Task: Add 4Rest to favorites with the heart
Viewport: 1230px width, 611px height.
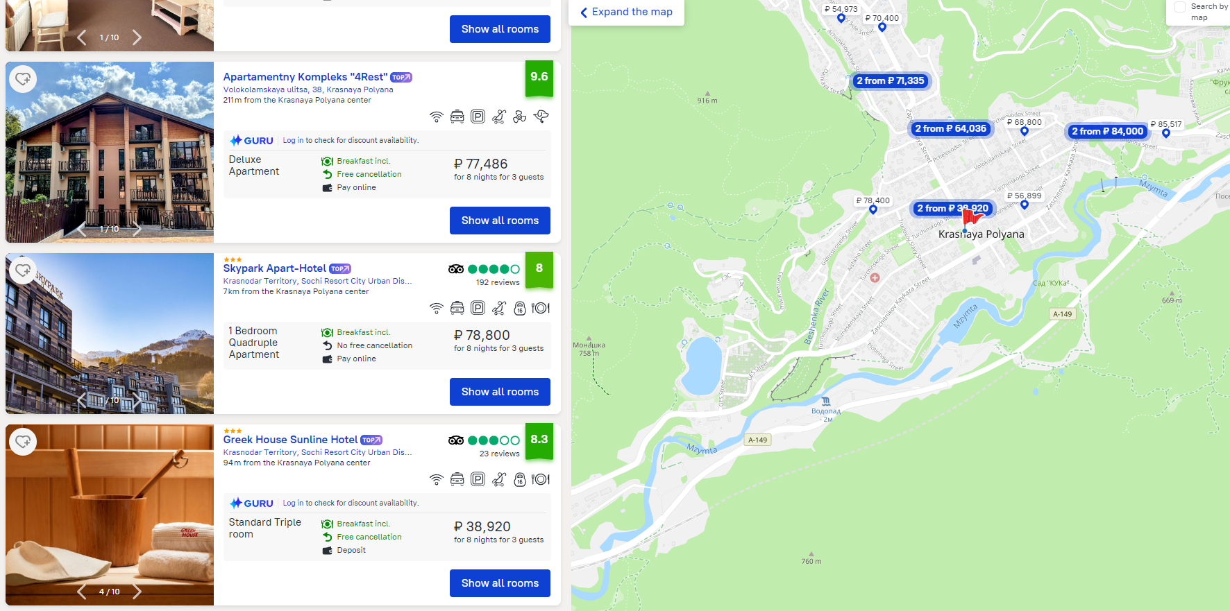Action: (x=23, y=79)
